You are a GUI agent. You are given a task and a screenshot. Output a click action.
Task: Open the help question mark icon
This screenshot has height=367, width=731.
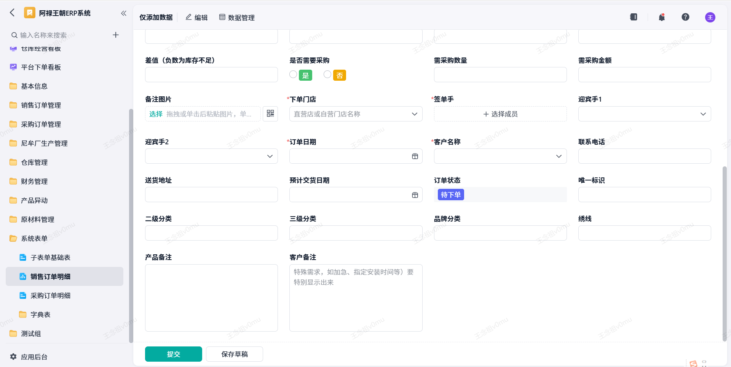click(685, 17)
